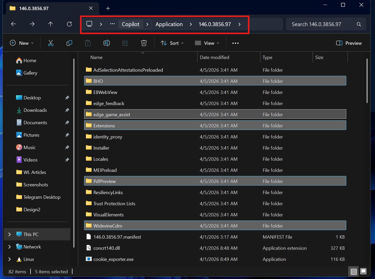Image resolution: width=375 pixels, height=279 pixels.
Task: Toggle the Preview pane
Action: [349, 43]
